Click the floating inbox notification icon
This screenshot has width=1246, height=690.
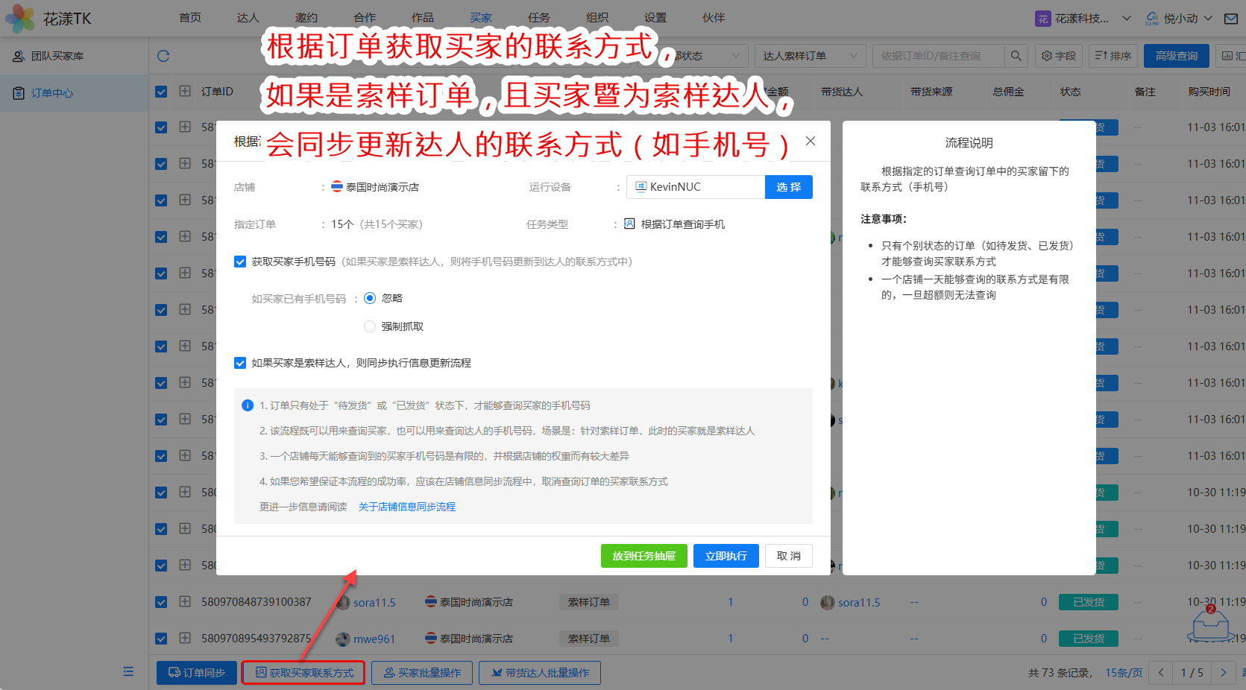click(1210, 624)
